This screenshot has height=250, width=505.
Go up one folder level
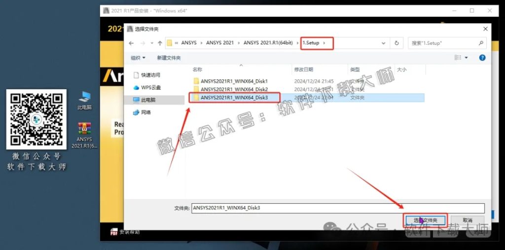(x=160, y=43)
